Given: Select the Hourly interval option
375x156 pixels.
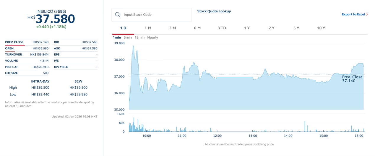Looking at the screenshot, I should 152,37.
